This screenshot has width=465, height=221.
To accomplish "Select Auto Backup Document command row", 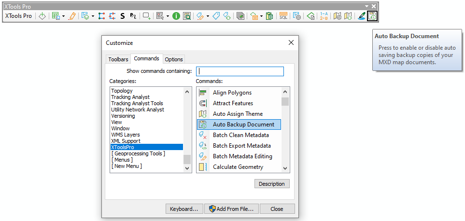I will click(x=239, y=124).
